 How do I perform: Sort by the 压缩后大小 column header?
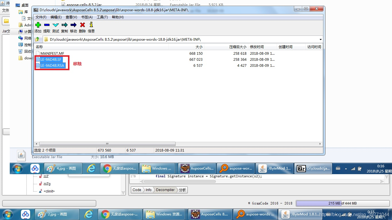pyautogui.click(x=226, y=47)
